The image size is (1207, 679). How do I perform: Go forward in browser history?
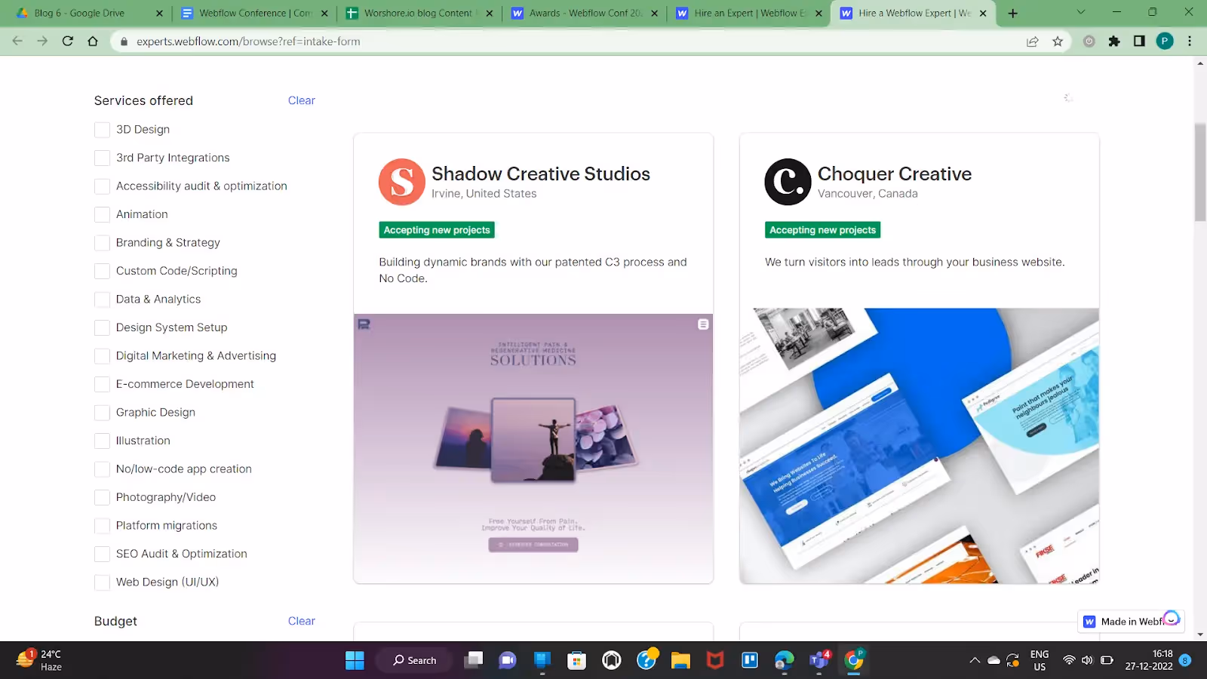coord(42,41)
